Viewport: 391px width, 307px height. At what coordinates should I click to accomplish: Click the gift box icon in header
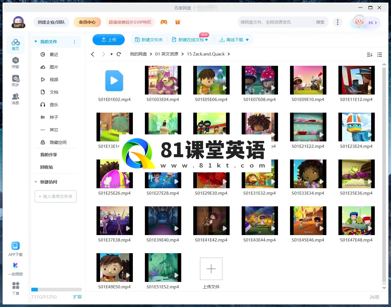click(x=178, y=22)
